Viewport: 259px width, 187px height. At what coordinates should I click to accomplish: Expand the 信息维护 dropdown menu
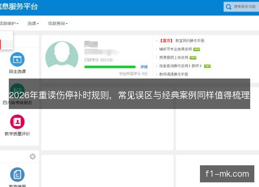pyautogui.click(x=9, y=23)
